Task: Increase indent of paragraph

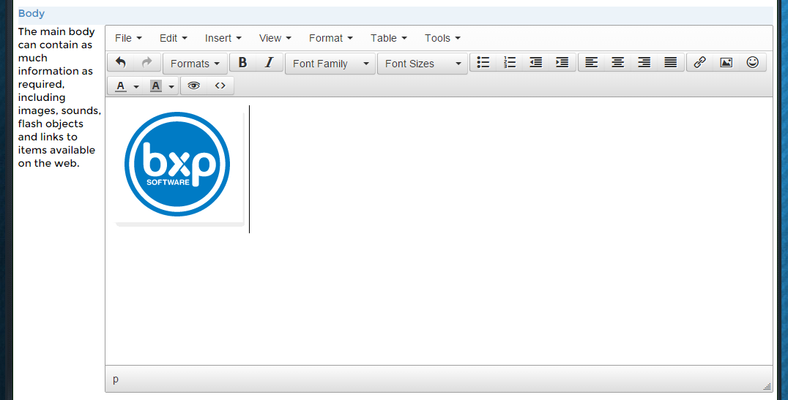Action: [x=562, y=63]
